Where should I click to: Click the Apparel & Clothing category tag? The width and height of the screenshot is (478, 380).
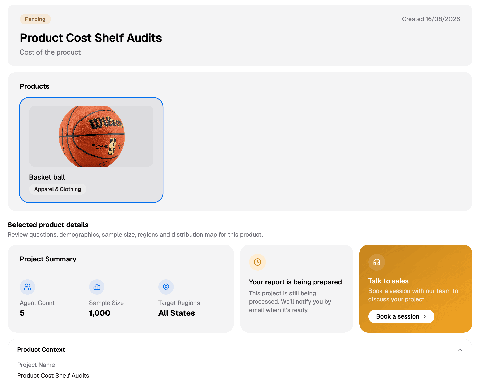[x=58, y=189]
